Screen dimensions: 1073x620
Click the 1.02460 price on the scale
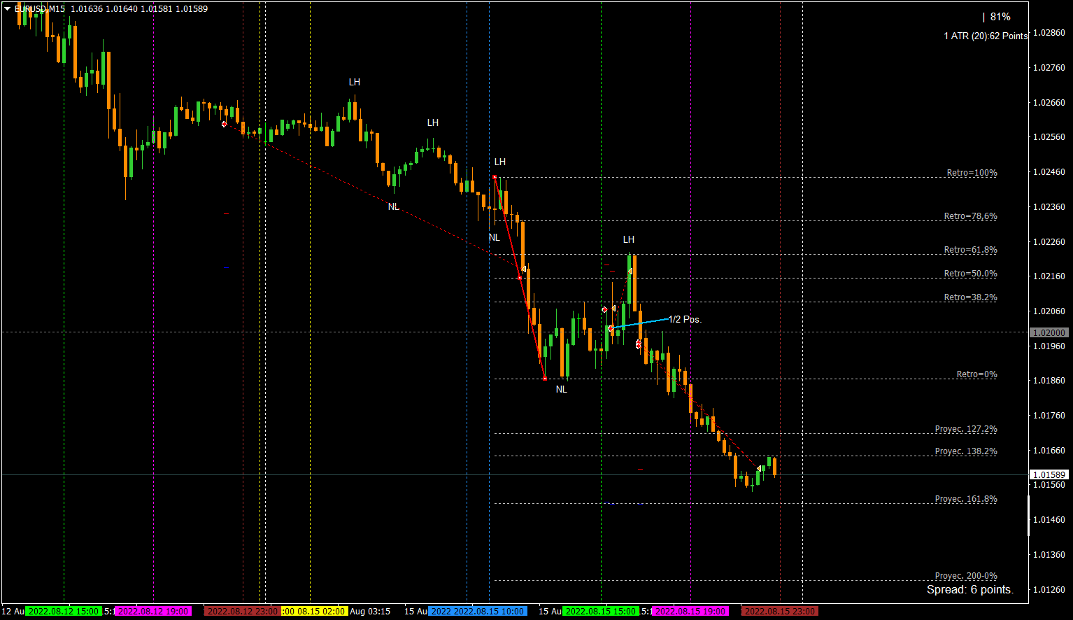point(1049,172)
